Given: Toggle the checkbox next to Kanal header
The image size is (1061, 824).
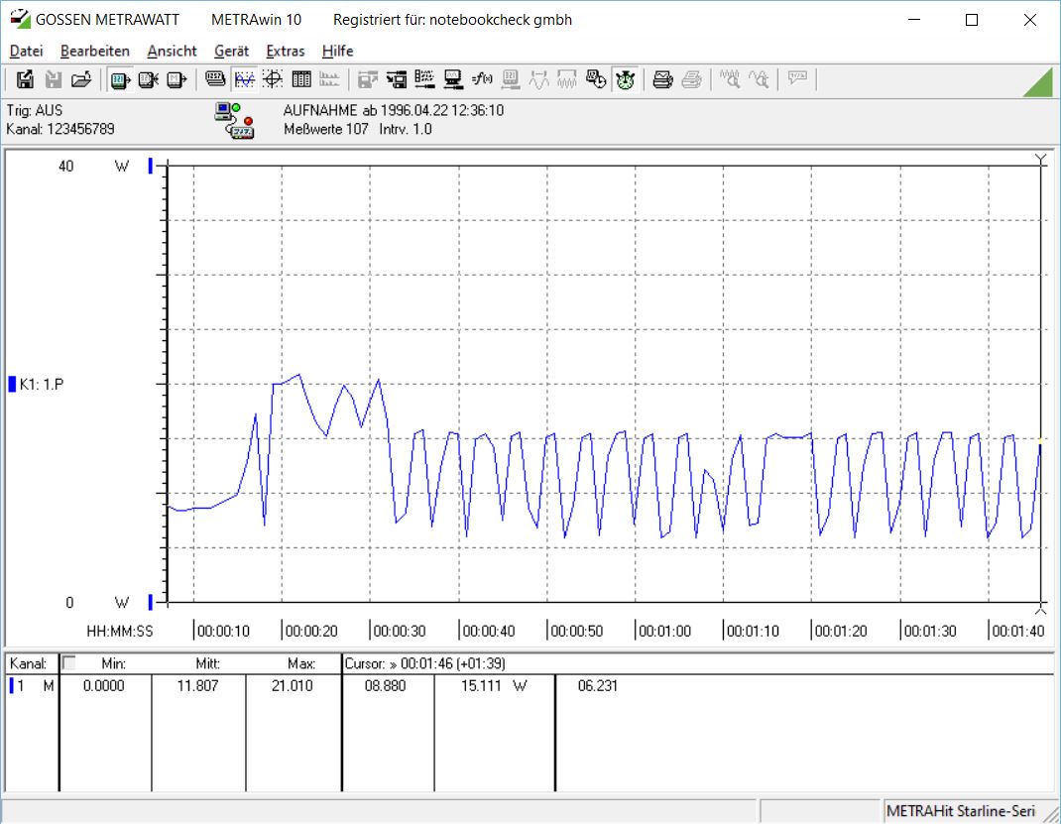Looking at the screenshot, I should [68, 663].
